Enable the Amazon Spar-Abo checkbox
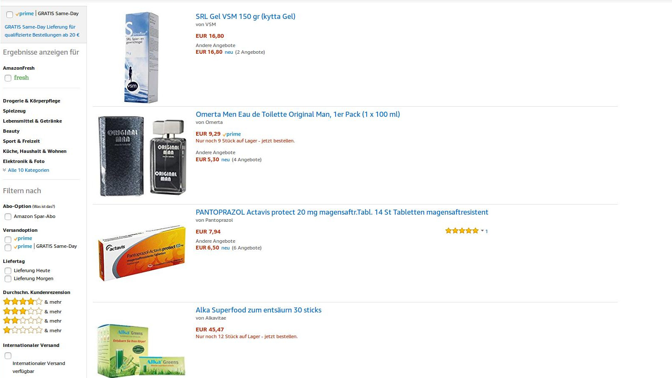 point(8,217)
